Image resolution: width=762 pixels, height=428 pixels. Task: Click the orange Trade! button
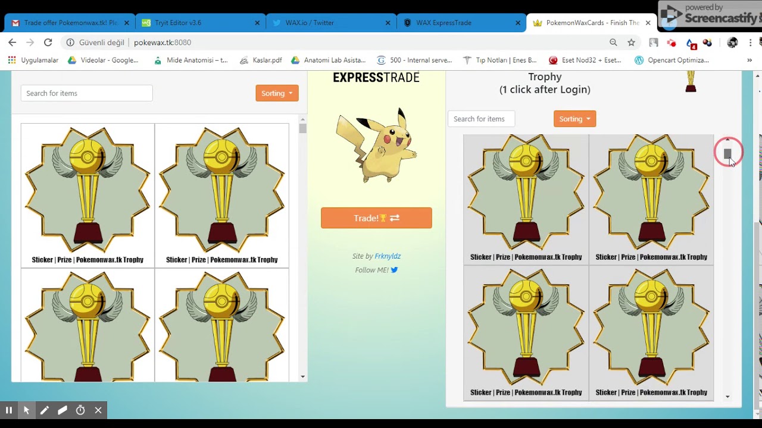pyautogui.click(x=376, y=218)
